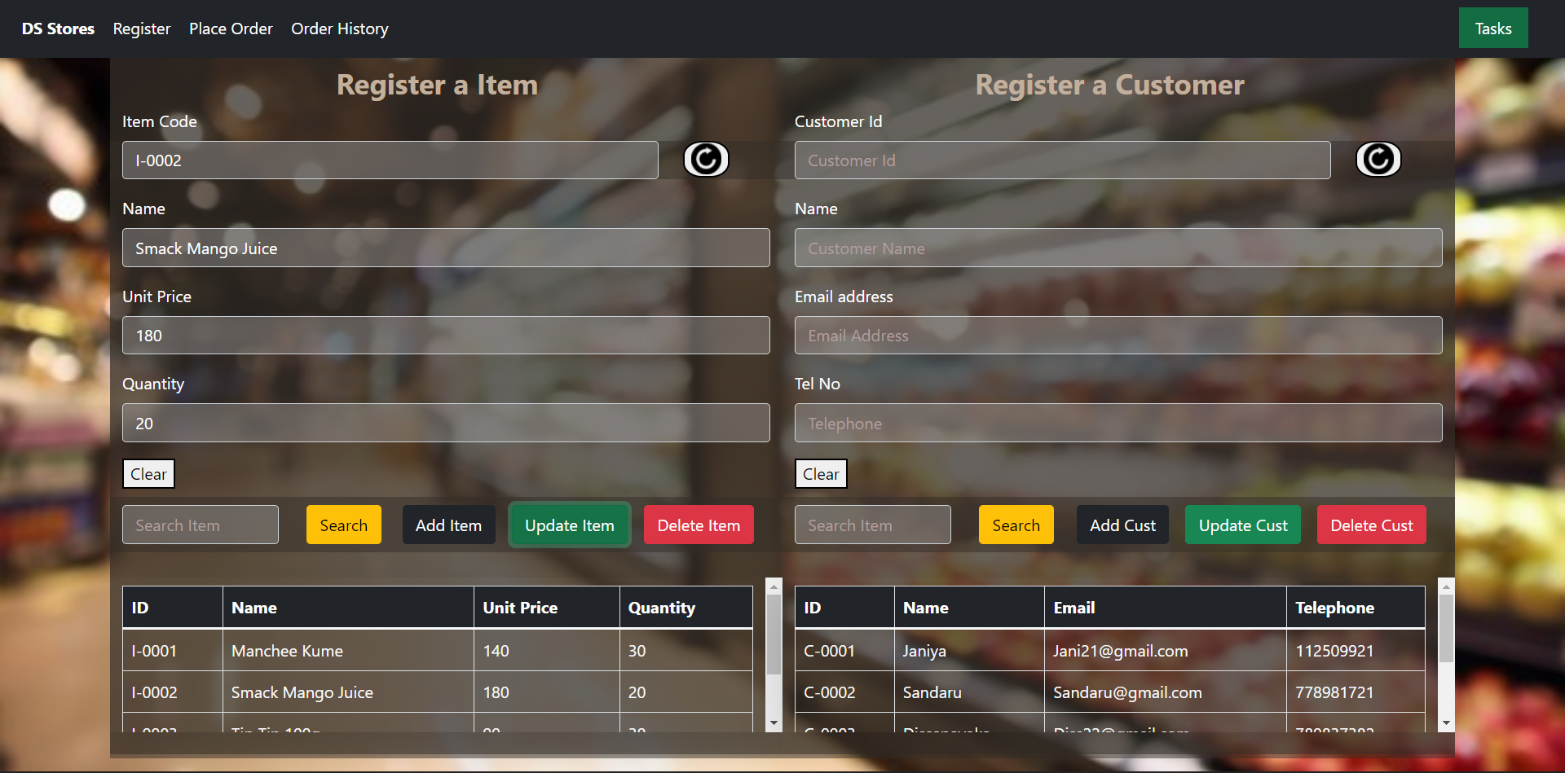Focus the Customer Id field

tap(1063, 160)
